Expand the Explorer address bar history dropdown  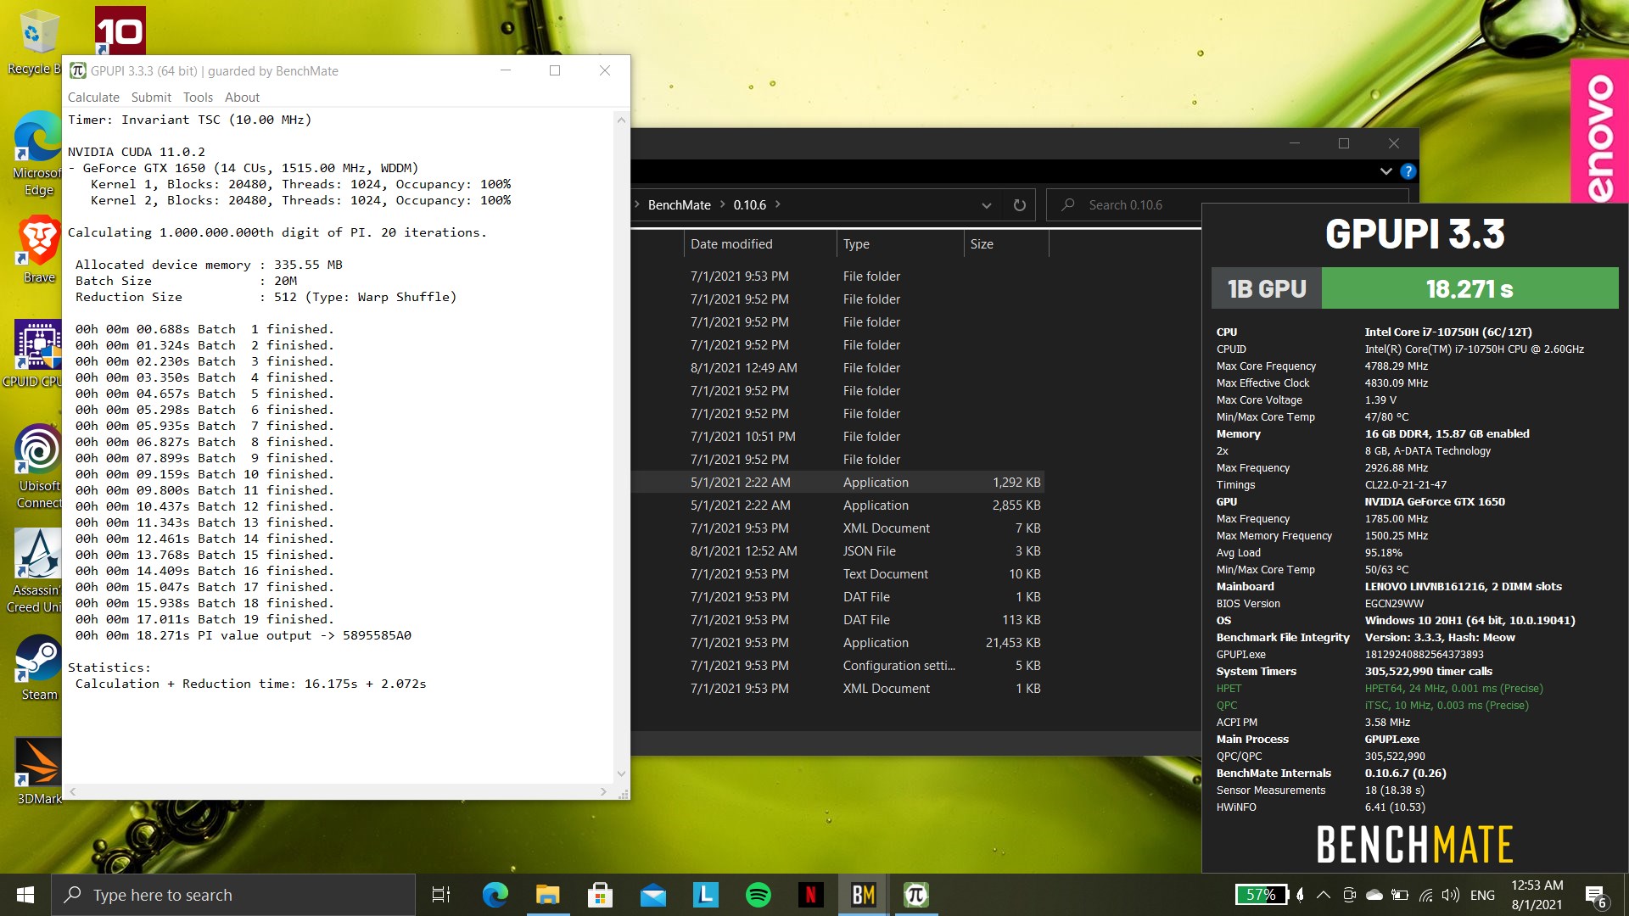coord(986,205)
